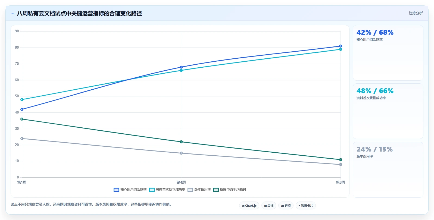Screen dimensions: 434x220
Task: Click the blue data point at 第1周 value 42
Action: 22,109
